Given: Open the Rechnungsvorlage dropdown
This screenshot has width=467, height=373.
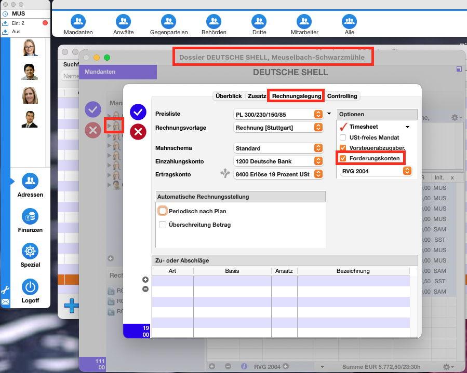Looking at the screenshot, I should [278, 128].
